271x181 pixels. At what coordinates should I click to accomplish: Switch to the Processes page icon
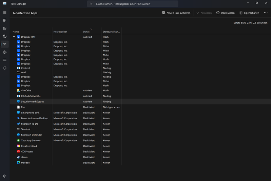pyautogui.click(x=5, y=20)
